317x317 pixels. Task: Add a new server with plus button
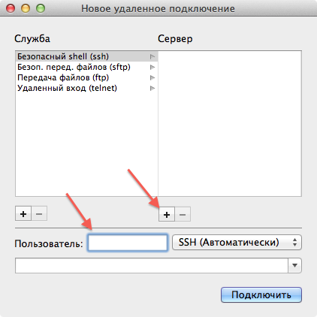pyautogui.click(x=167, y=214)
